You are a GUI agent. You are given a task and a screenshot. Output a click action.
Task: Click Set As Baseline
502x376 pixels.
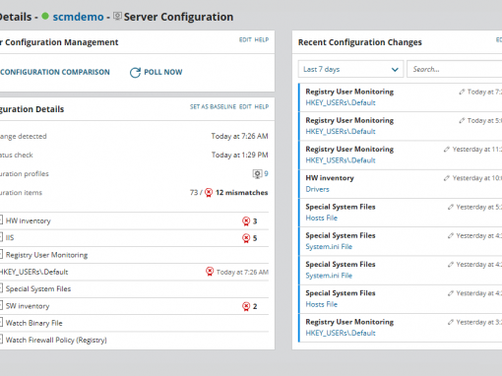point(213,106)
